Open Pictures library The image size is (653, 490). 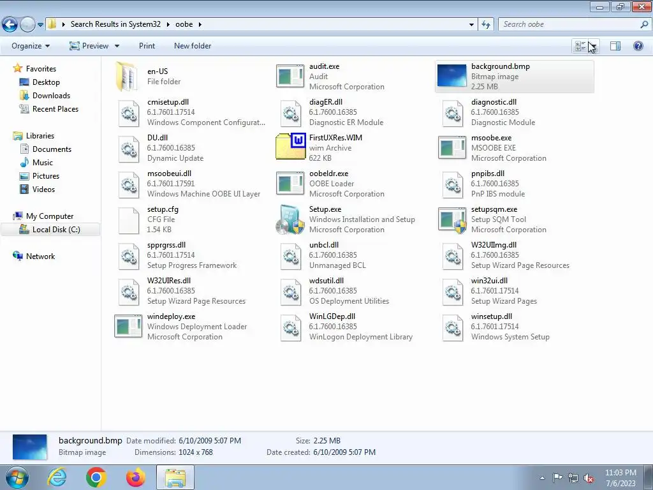point(46,176)
